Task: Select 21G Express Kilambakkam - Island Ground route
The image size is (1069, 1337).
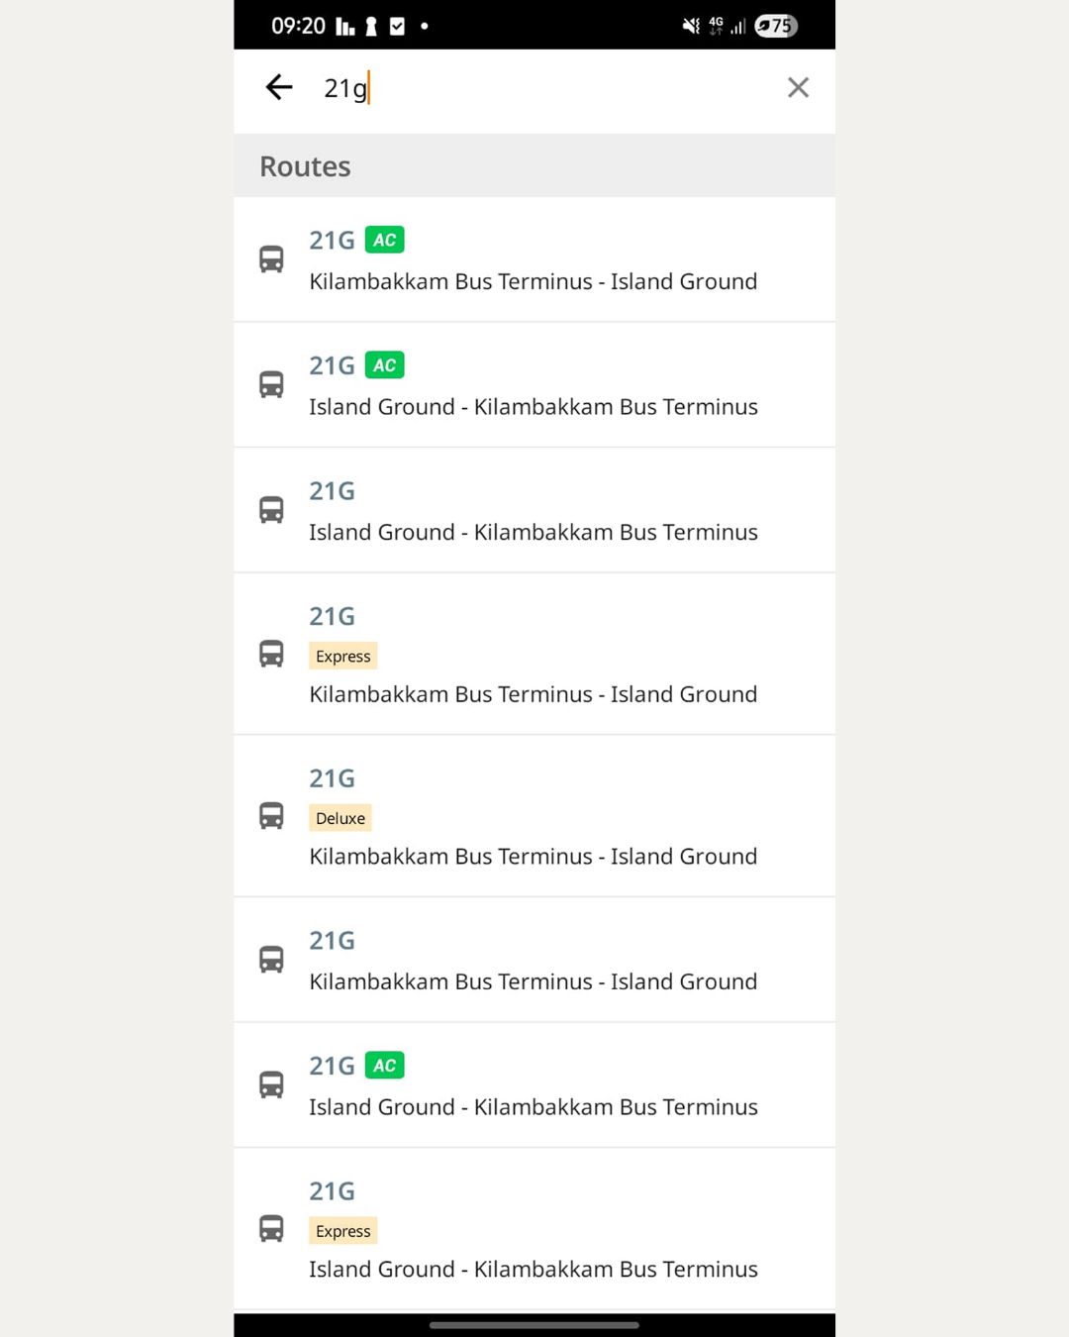Action: coord(534,654)
